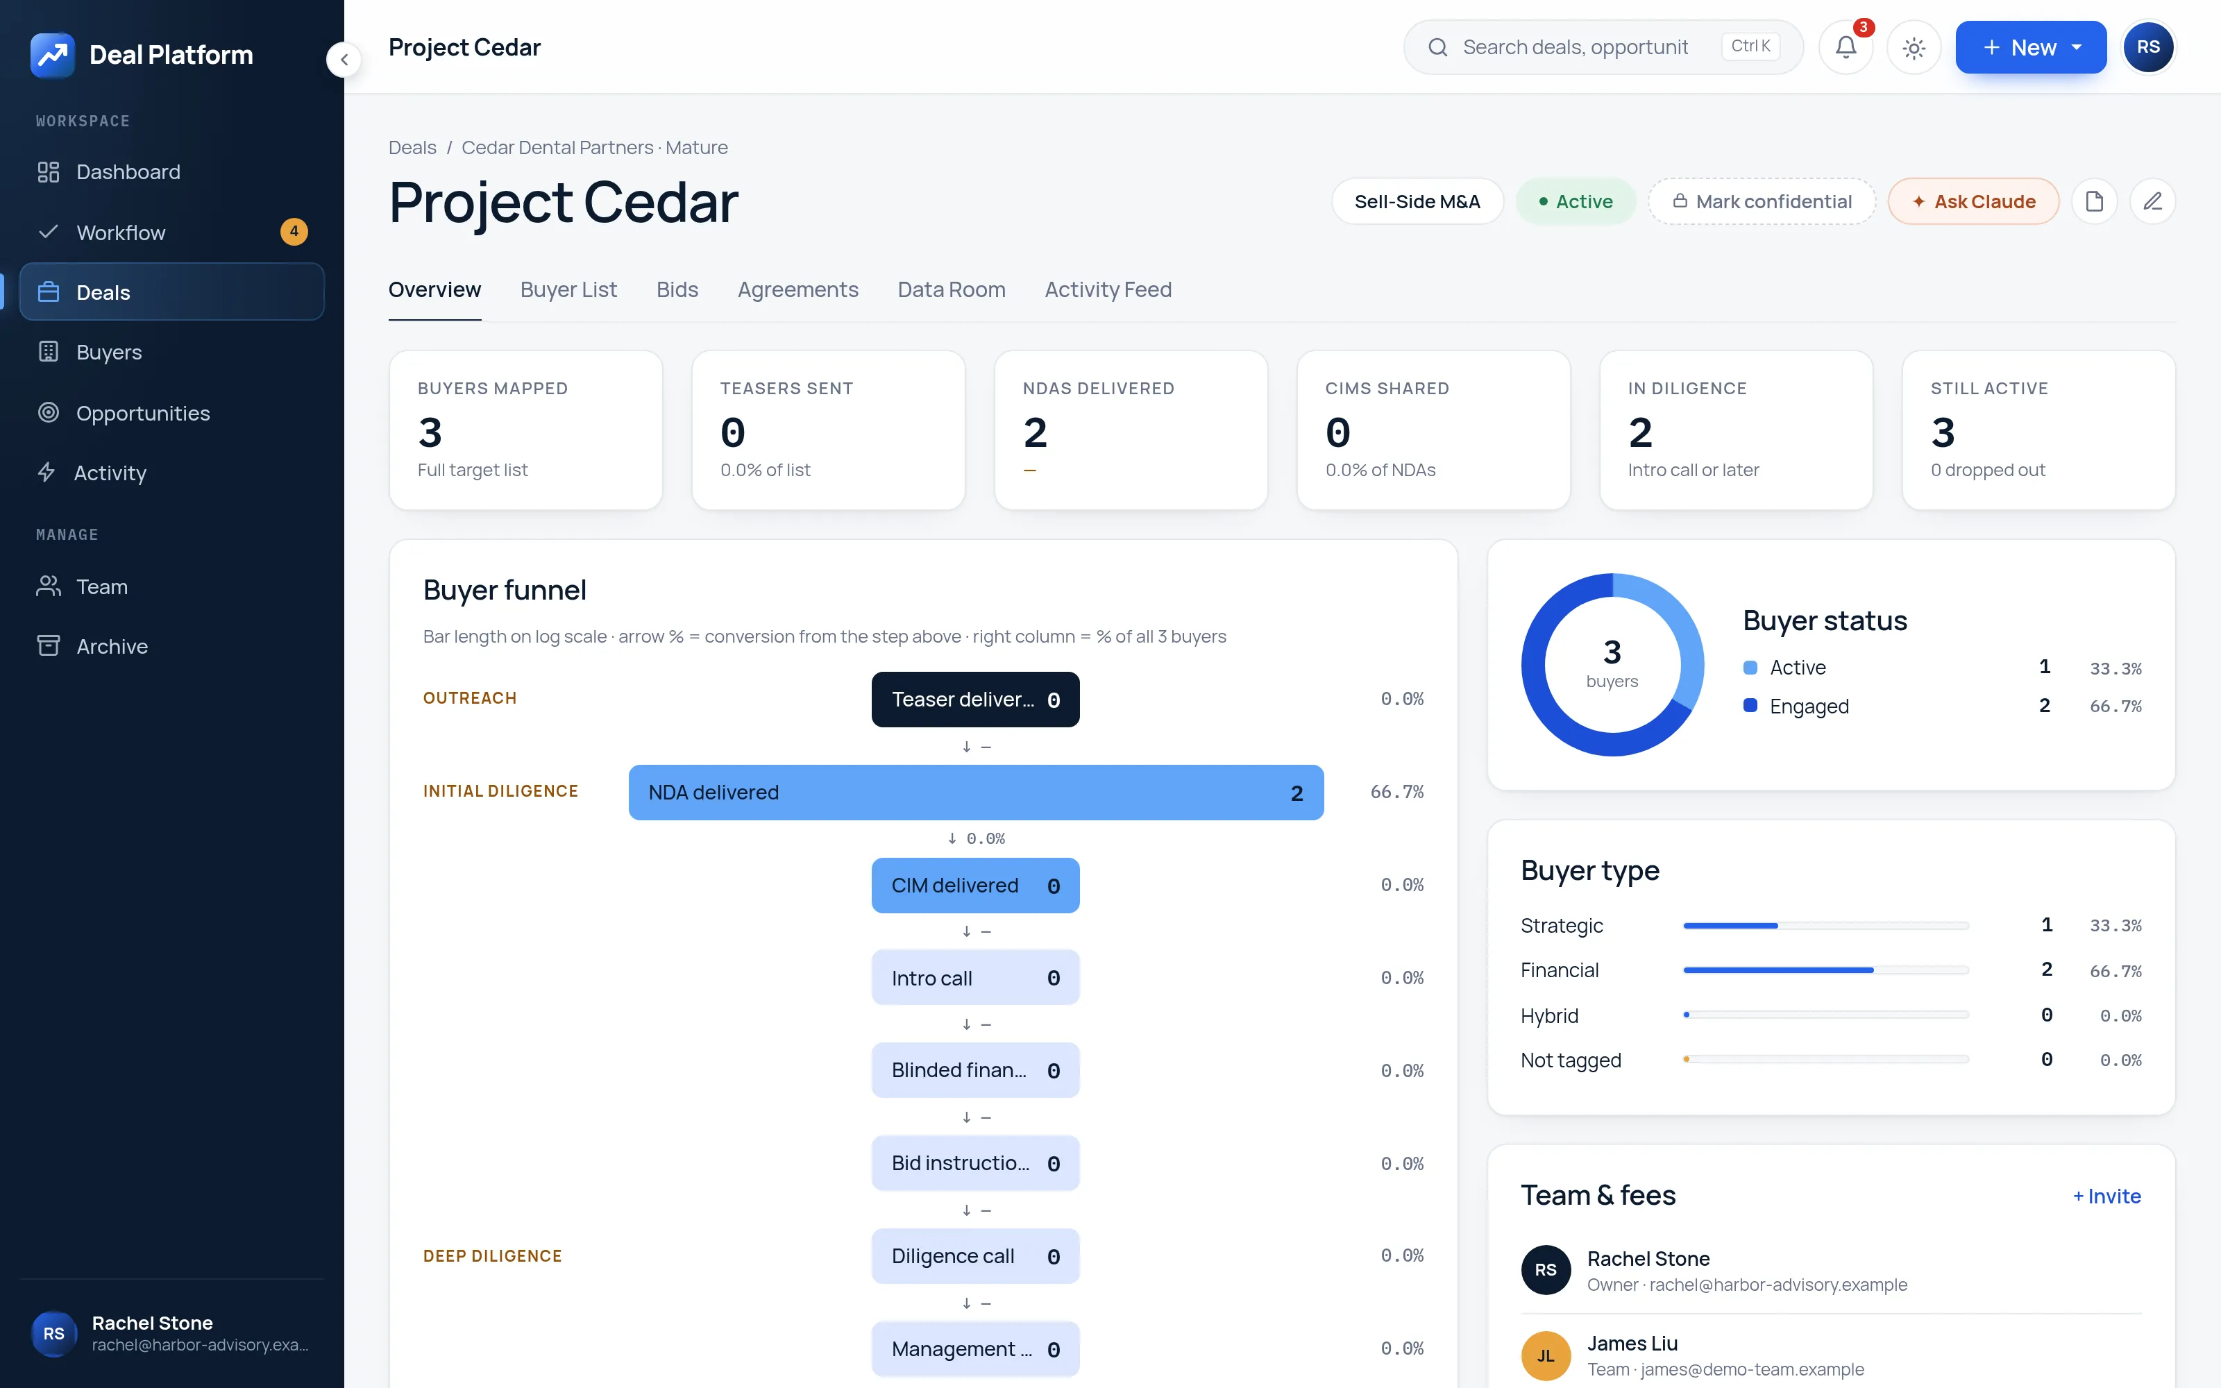Click the search magnifier icon
Screen dimensions: 2221x1388
tap(1438, 48)
